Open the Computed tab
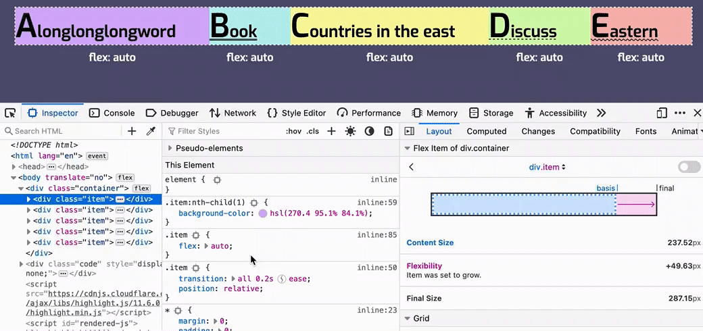Viewport: 703px width, 331px height. (486, 131)
